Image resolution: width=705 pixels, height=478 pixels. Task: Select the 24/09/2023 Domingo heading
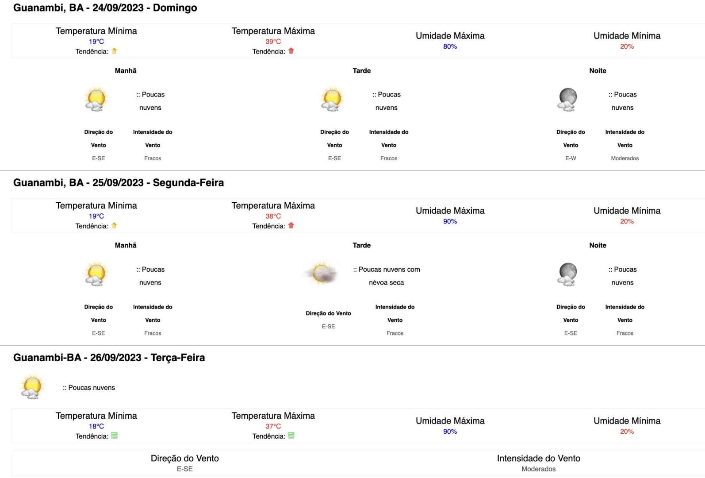click(x=105, y=8)
